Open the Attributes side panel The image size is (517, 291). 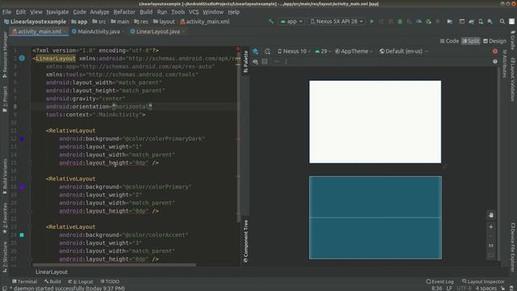pyautogui.click(x=504, y=64)
